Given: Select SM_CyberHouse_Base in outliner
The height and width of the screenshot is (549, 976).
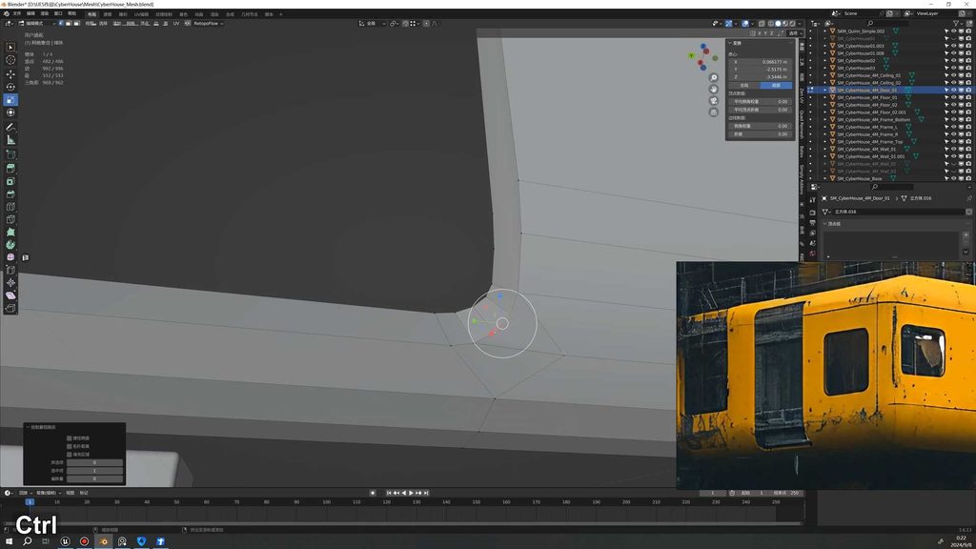Looking at the screenshot, I should 859,178.
